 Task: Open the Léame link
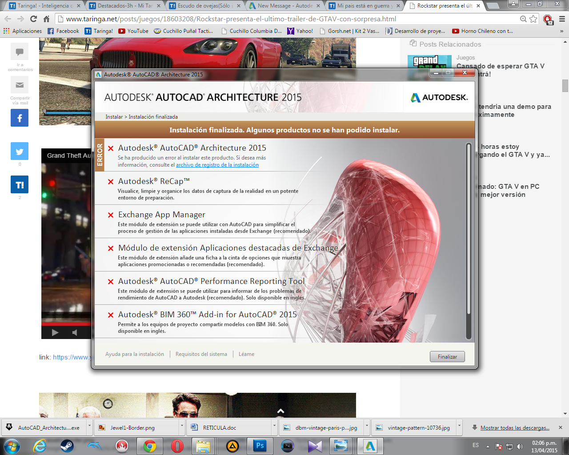point(247,354)
